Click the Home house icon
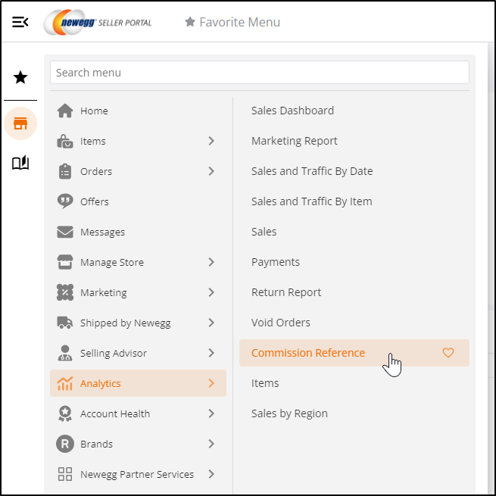Screen dimensions: 496x496 click(65, 111)
